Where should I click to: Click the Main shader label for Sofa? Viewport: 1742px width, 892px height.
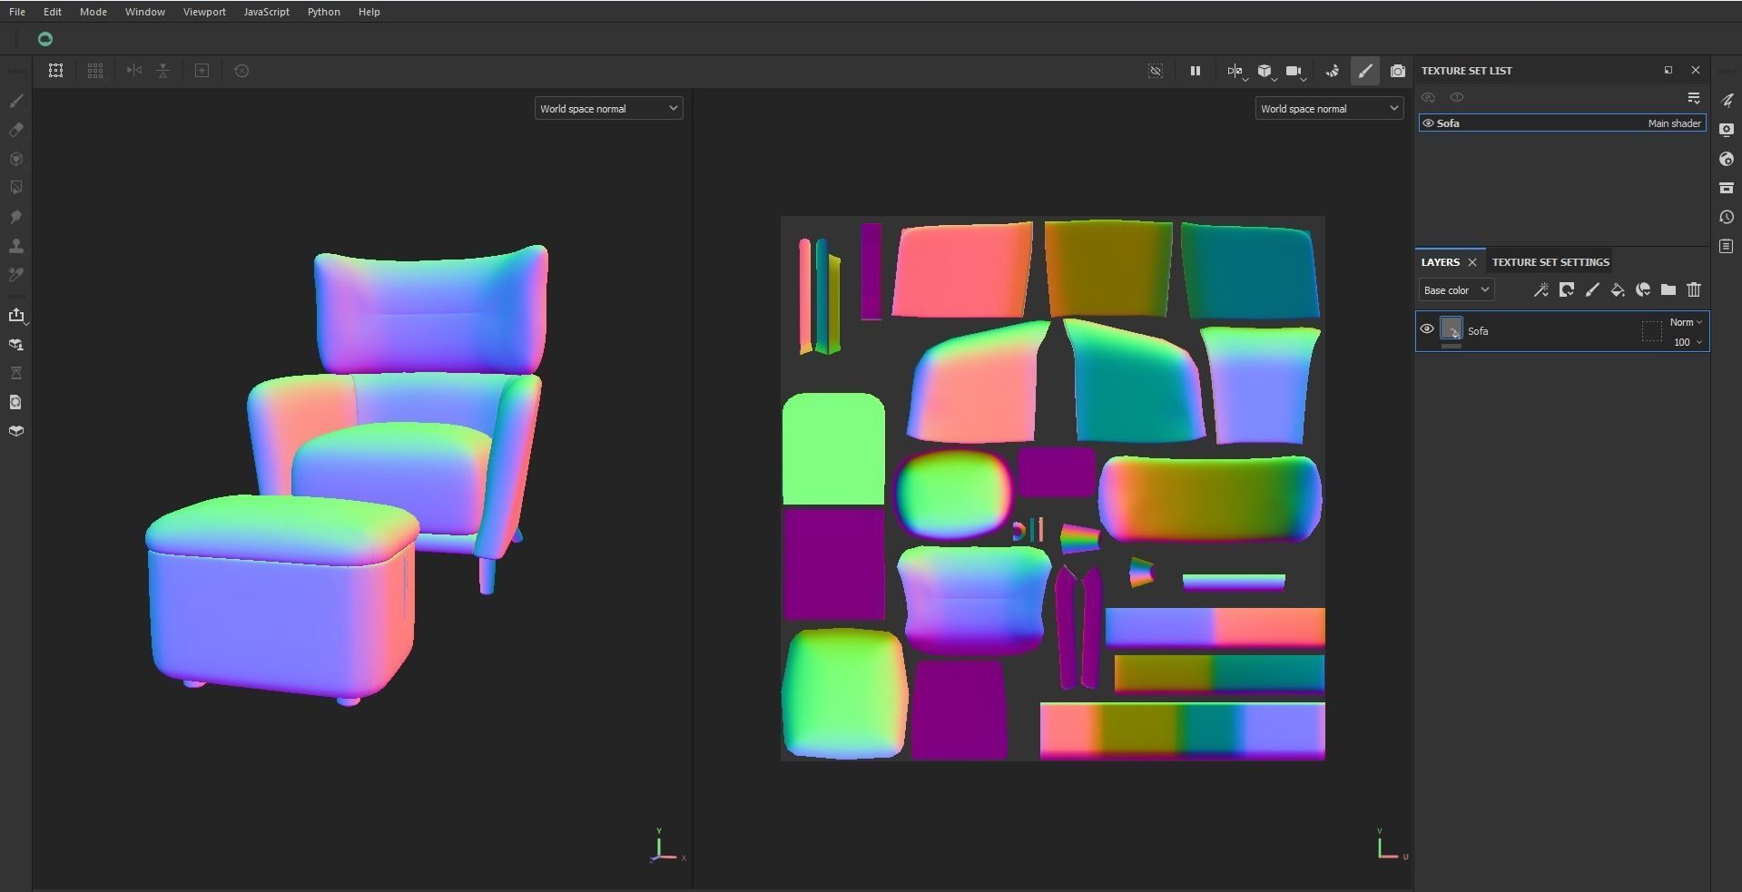tap(1675, 123)
